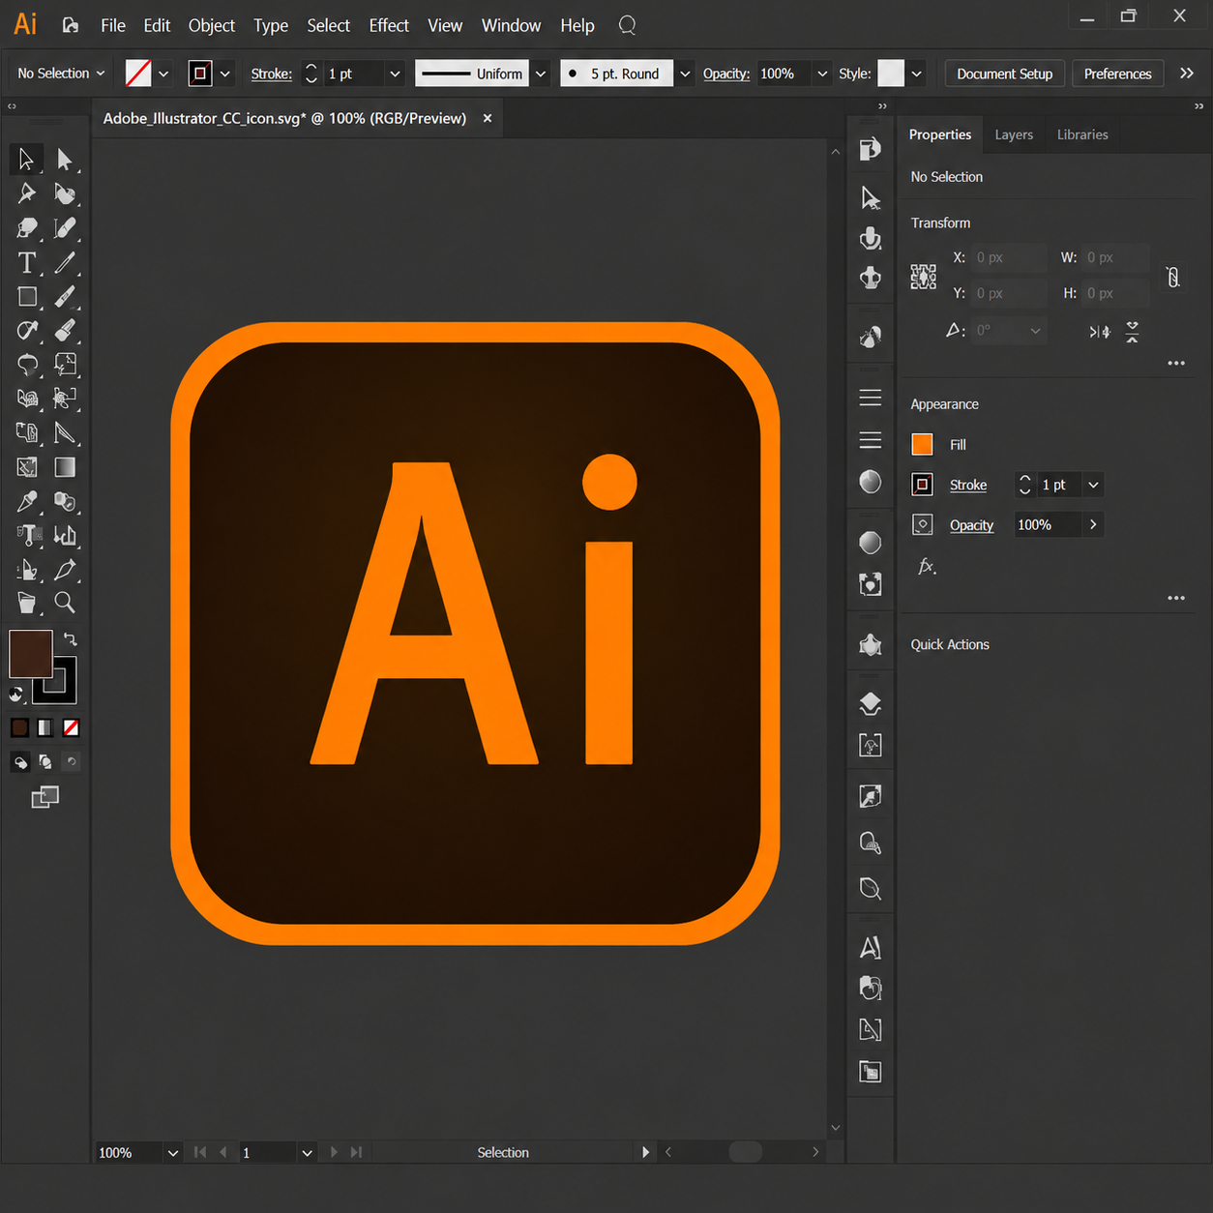The image size is (1213, 1213).
Task: Open the Object menu
Action: pyautogui.click(x=212, y=25)
